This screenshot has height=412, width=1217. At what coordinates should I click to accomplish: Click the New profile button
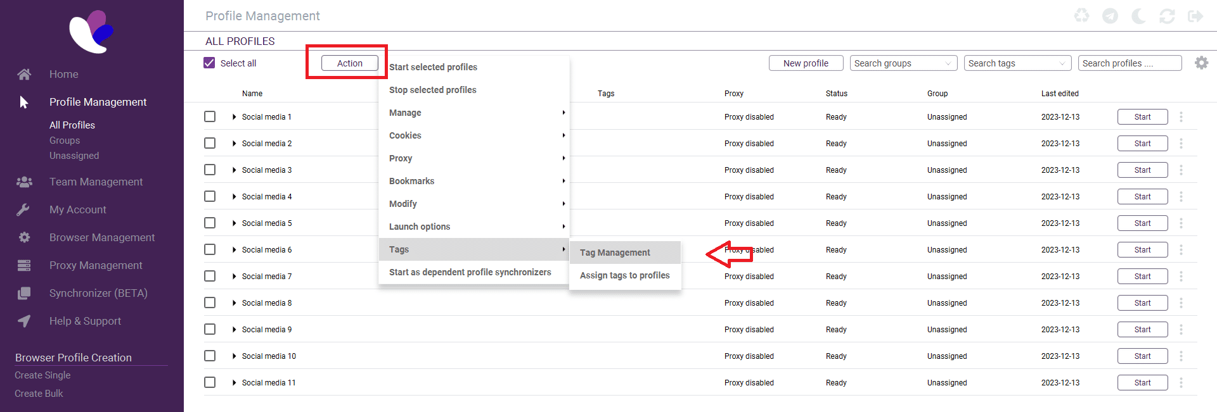click(x=806, y=63)
